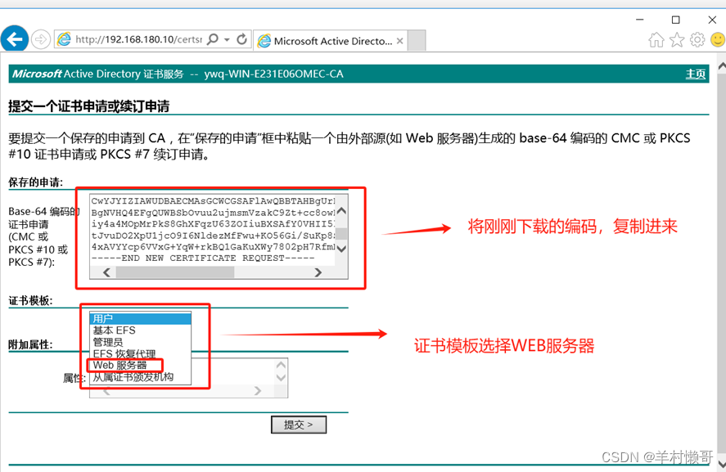Click the page icon inside the address bar

[x=65, y=38]
